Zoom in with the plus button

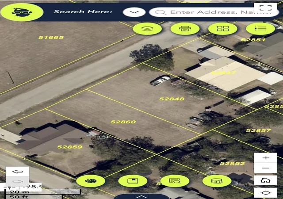click(x=265, y=158)
